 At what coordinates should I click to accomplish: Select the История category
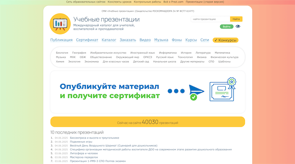pos(186,53)
